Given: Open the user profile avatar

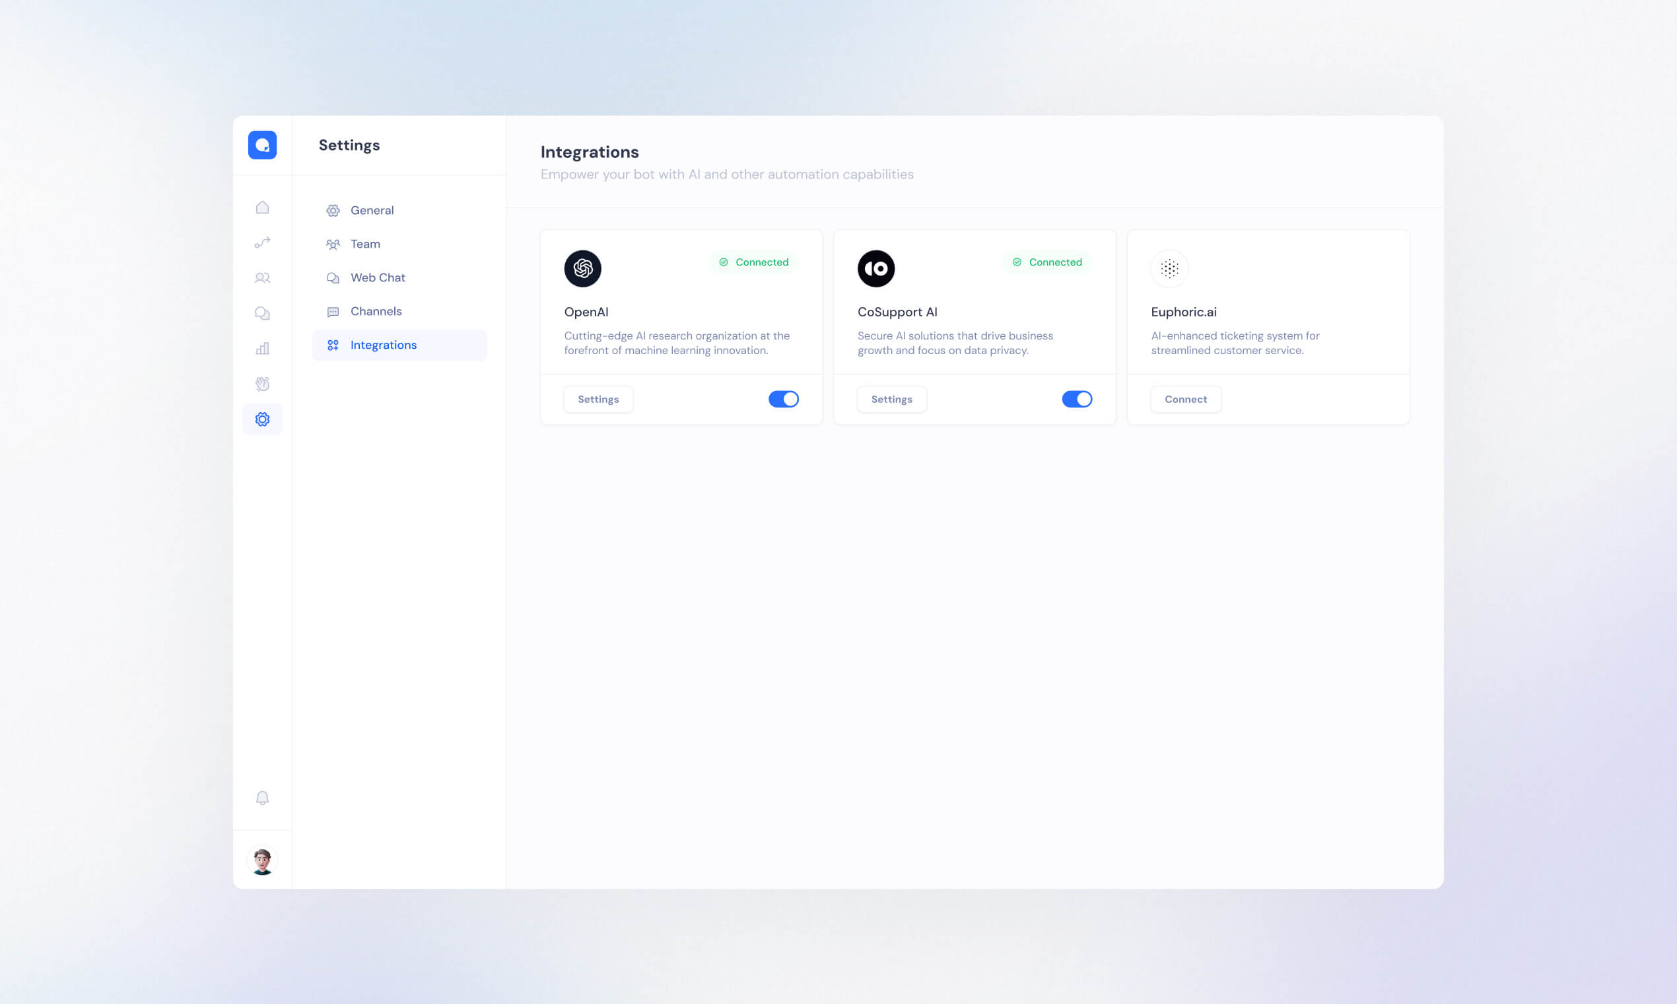Looking at the screenshot, I should [262, 861].
